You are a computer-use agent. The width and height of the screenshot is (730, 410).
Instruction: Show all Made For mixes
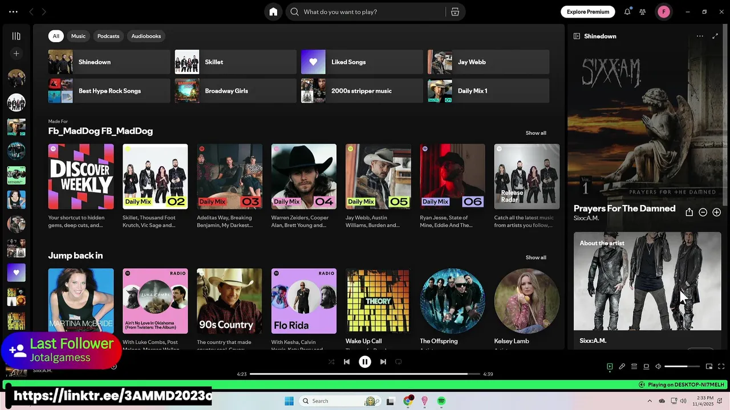pyautogui.click(x=536, y=133)
